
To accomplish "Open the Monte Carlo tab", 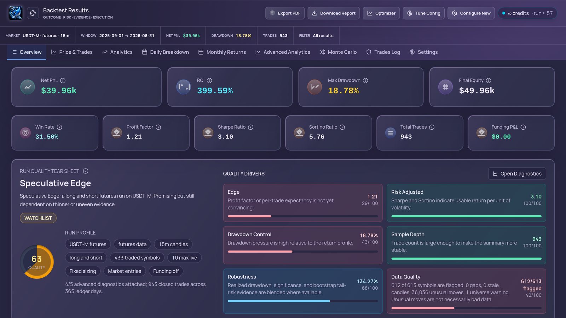I will 338,52.
